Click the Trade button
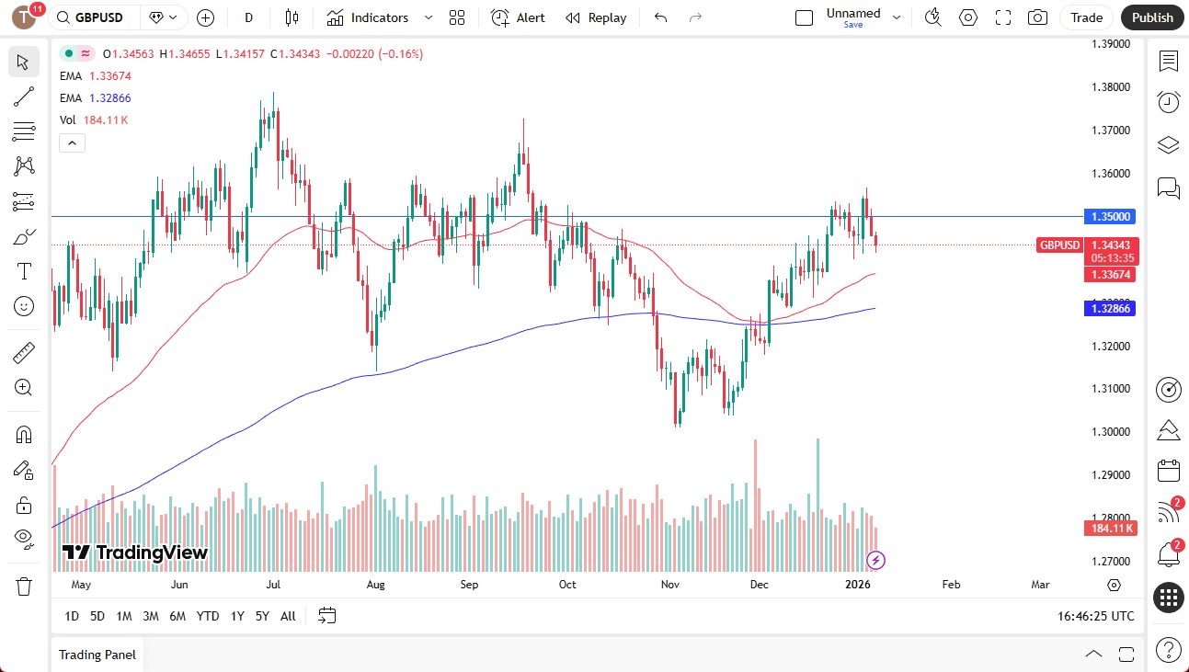Screen dimensions: 1189x672 click(1087, 17)
